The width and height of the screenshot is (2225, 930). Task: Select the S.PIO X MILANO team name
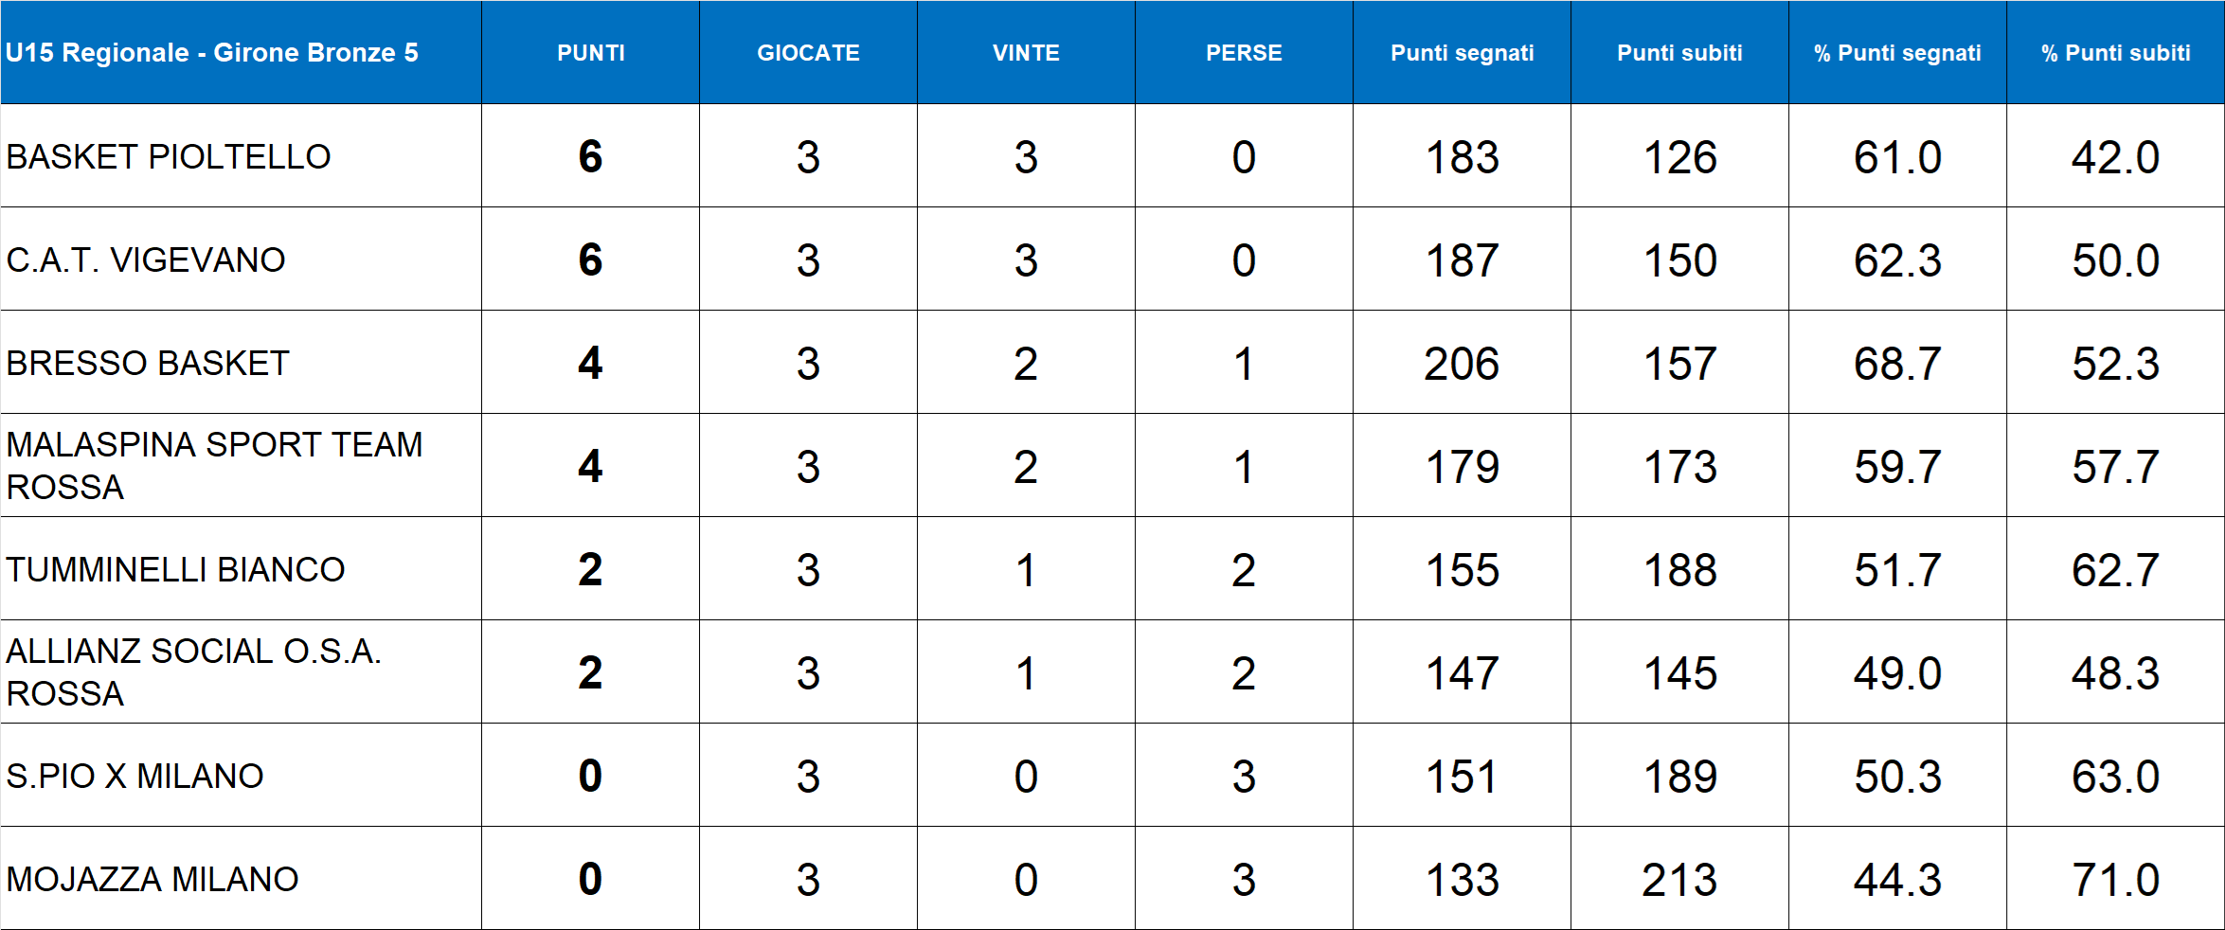coord(135,777)
